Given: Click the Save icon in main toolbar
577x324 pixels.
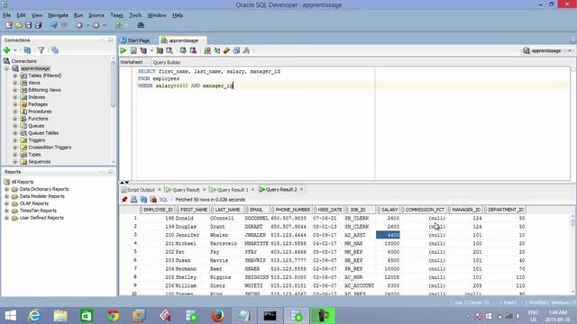Looking at the screenshot, I should pos(28,25).
